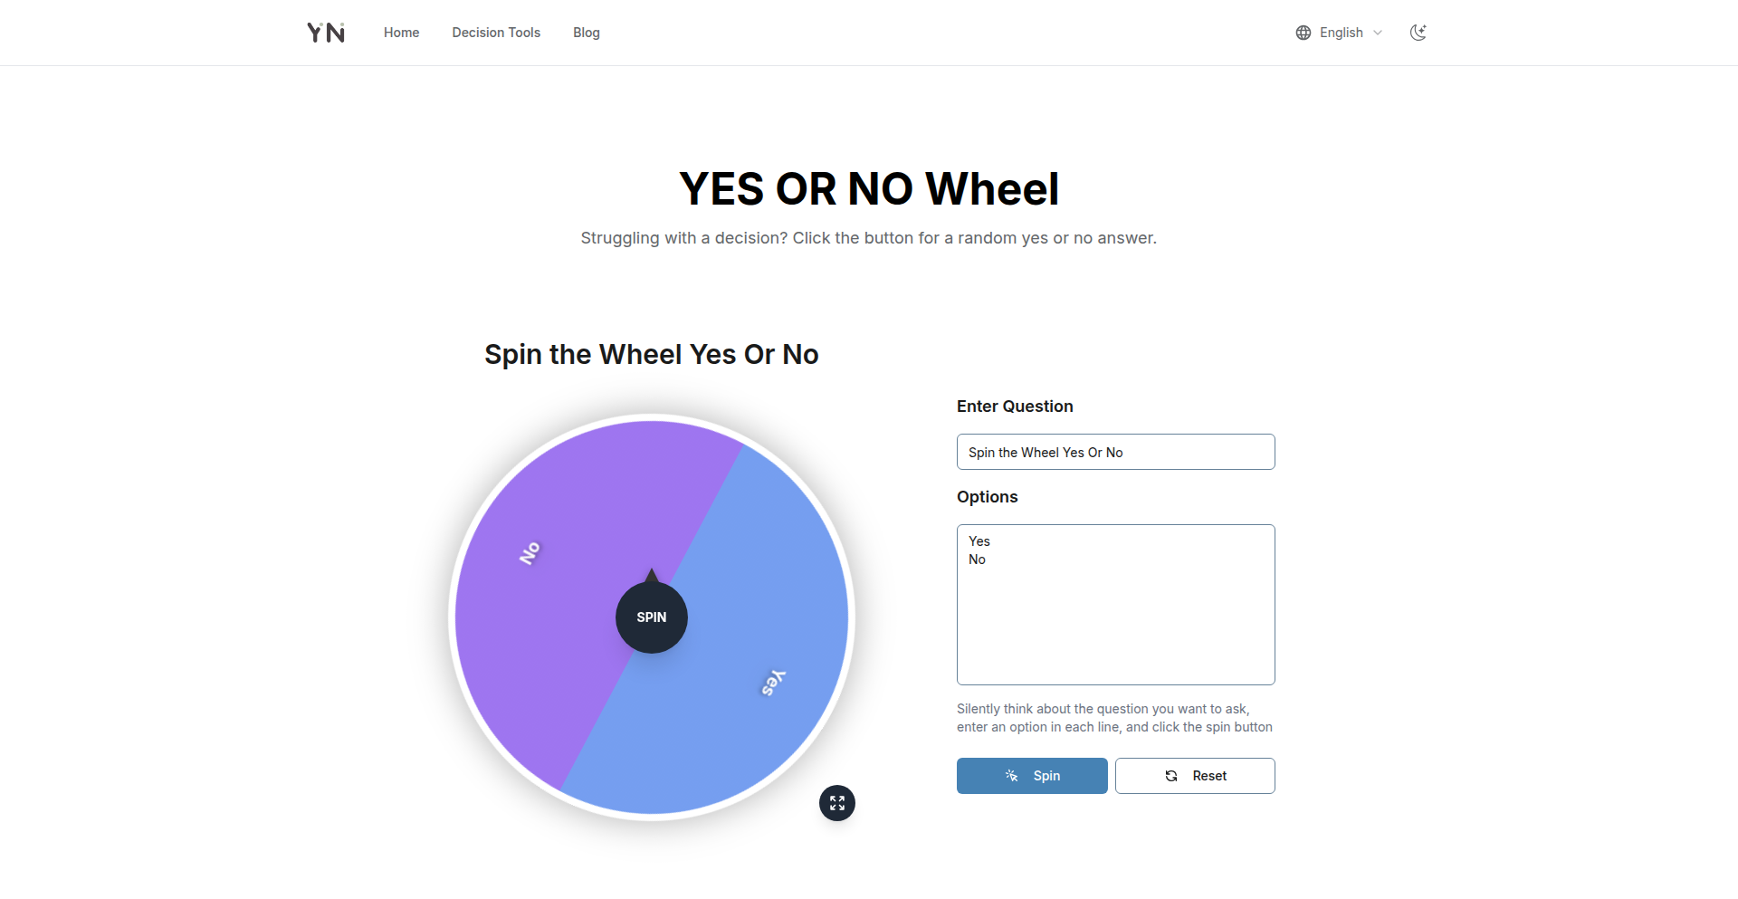Open the Blog page link
The image size is (1738, 899).
587,33
